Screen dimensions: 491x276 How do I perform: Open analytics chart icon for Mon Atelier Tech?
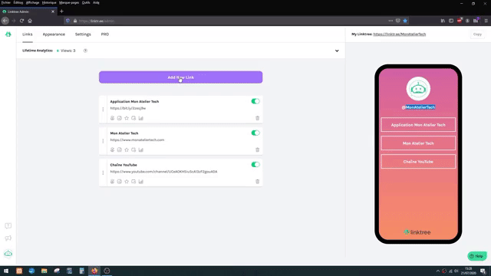pos(141,150)
